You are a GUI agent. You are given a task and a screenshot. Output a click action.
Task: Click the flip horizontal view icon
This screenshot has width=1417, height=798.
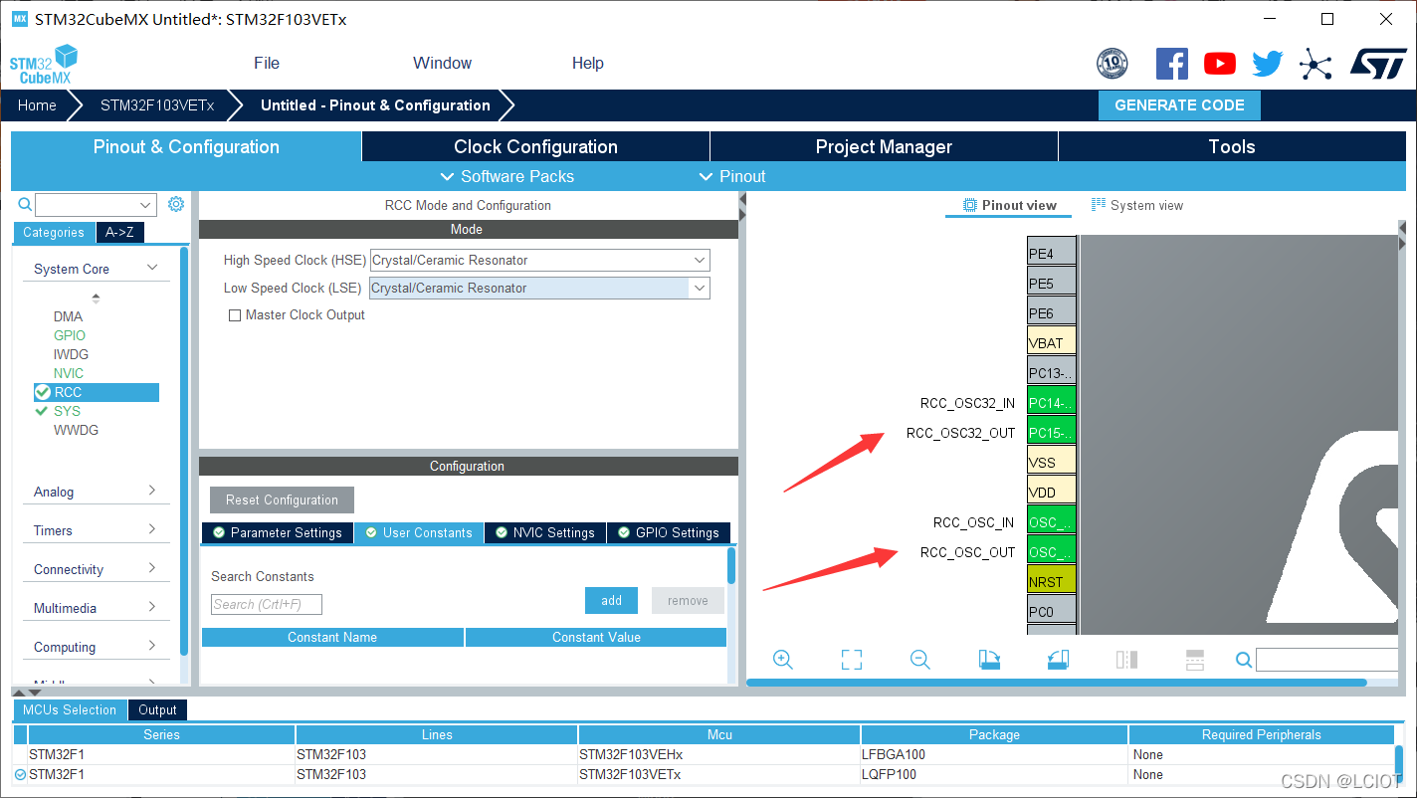click(1126, 660)
